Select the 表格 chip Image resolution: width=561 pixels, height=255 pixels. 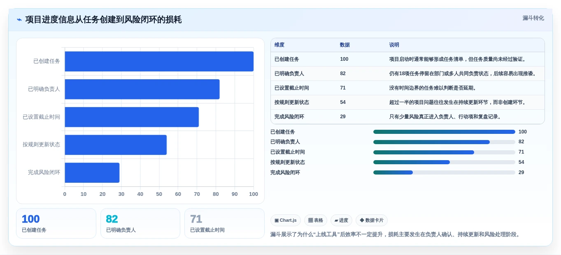[x=316, y=221]
